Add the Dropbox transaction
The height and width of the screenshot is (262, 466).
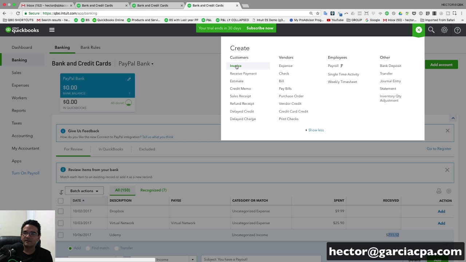pos(441,211)
